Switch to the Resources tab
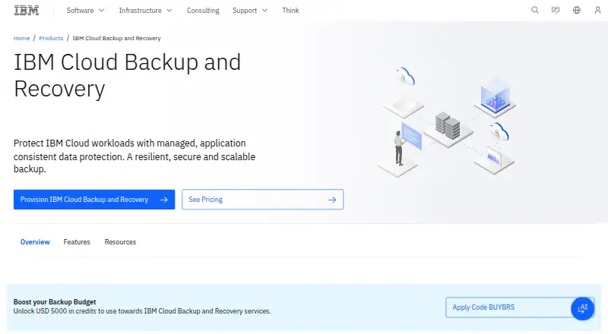608x334 pixels. (x=120, y=242)
